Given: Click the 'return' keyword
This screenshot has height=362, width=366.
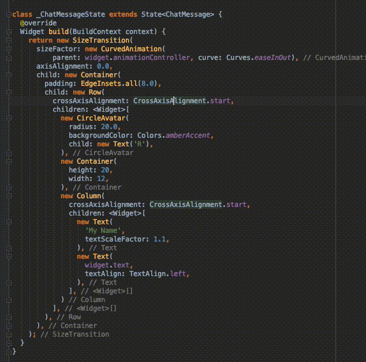Looking at the screenshot, I should tap(40, 40).
